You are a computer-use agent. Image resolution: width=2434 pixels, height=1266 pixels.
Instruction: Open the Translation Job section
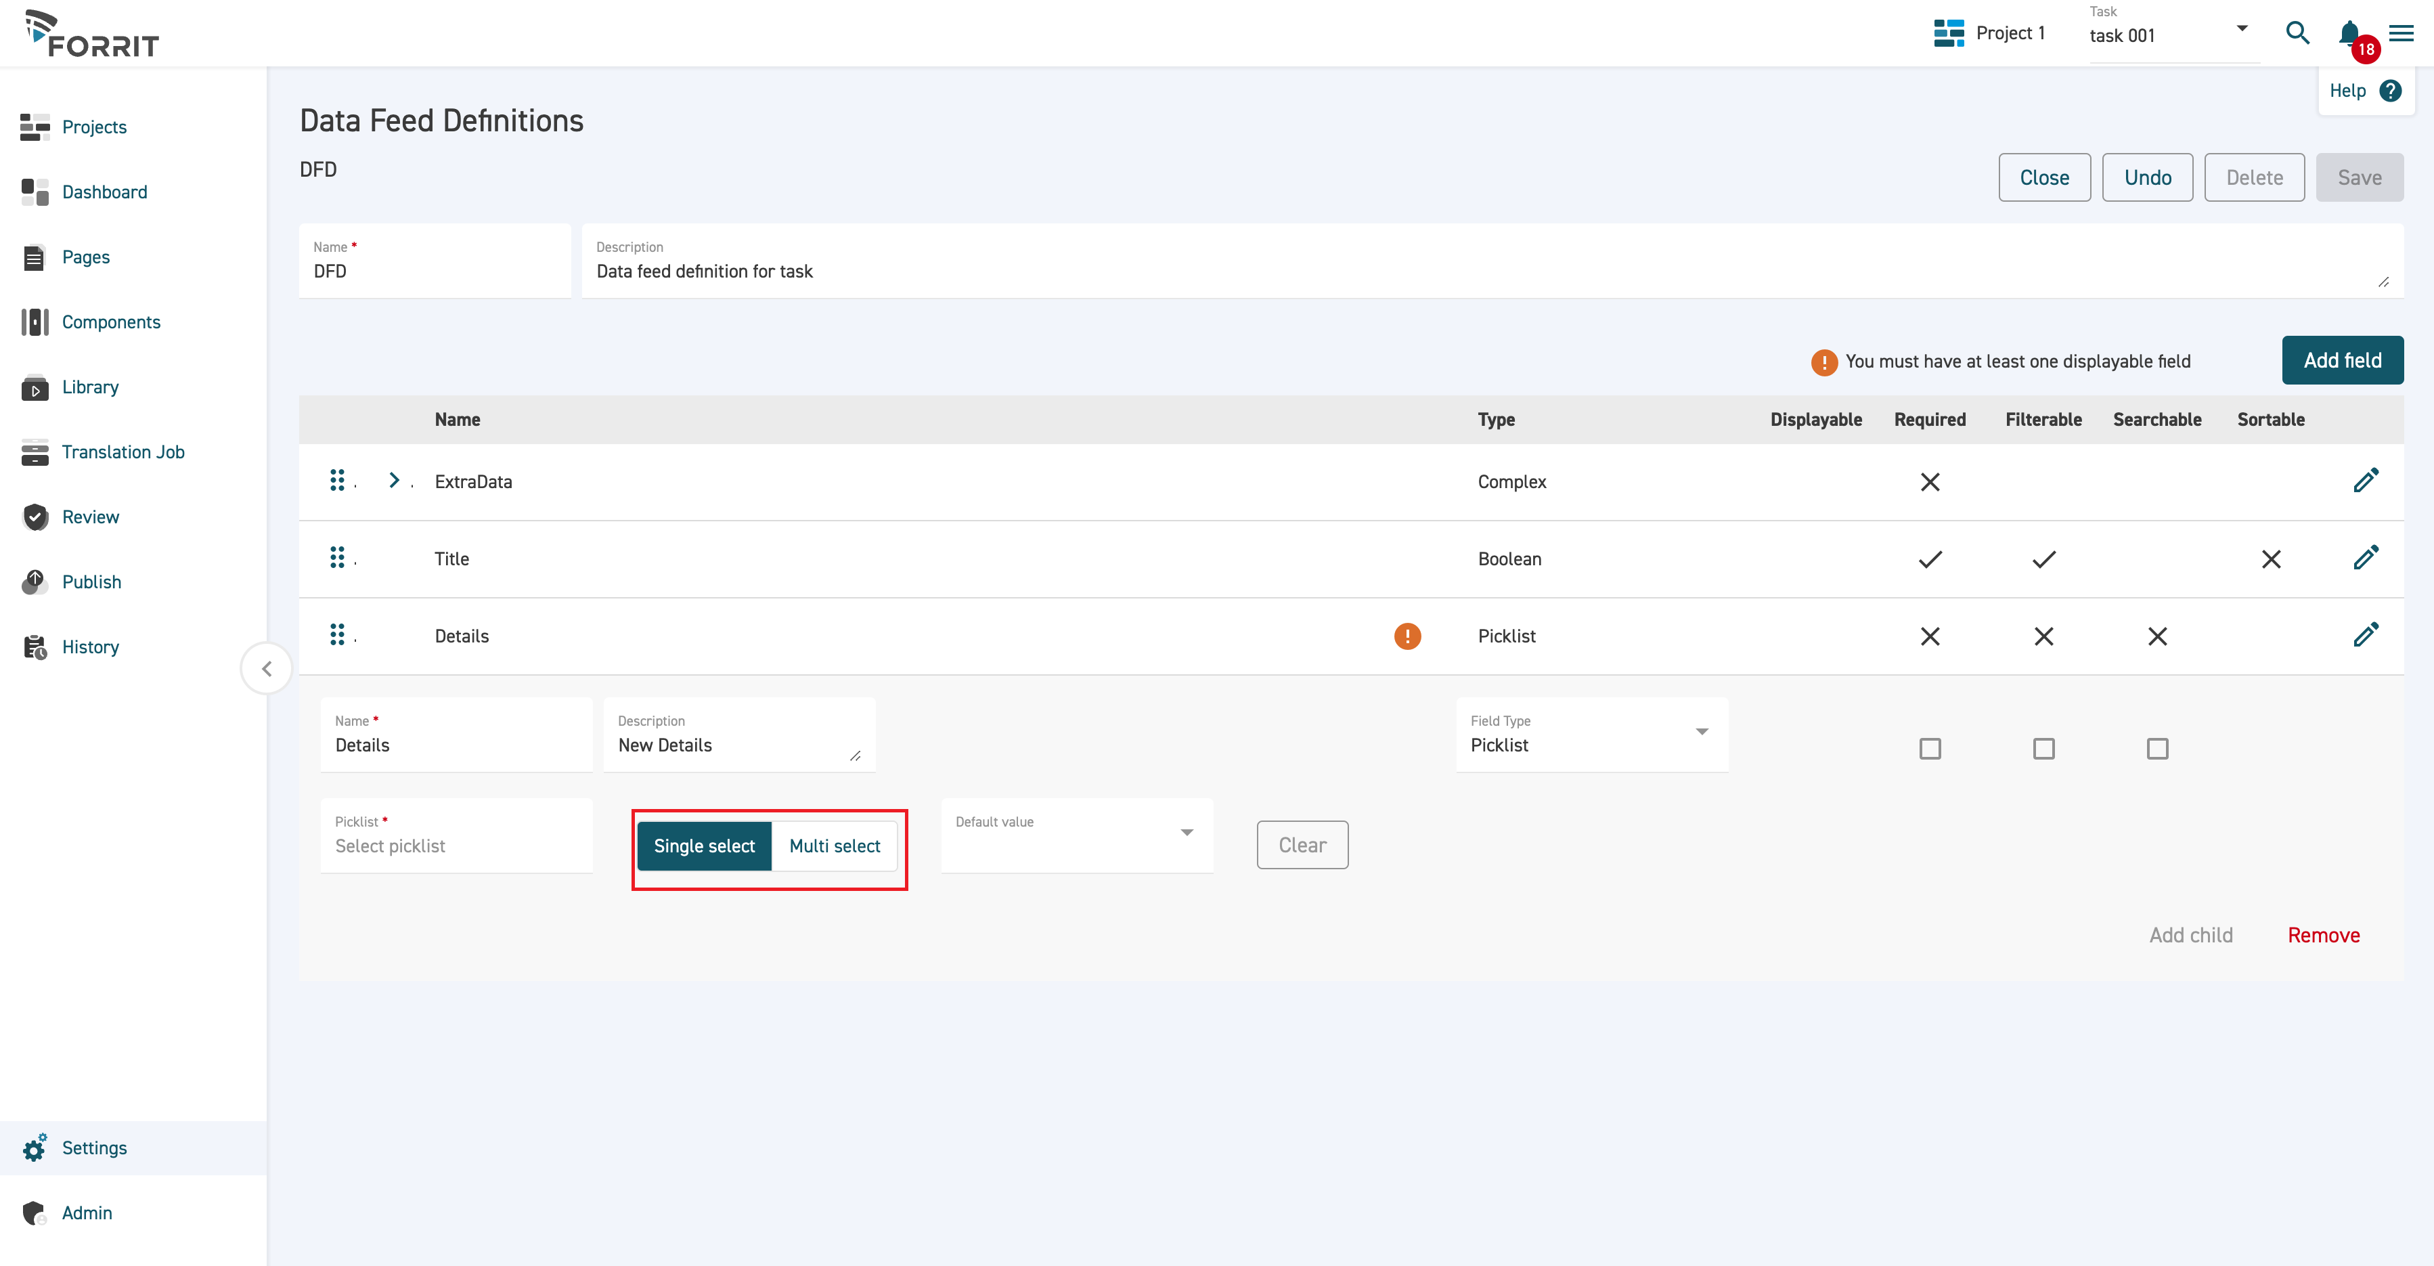(x=123, y=452)
